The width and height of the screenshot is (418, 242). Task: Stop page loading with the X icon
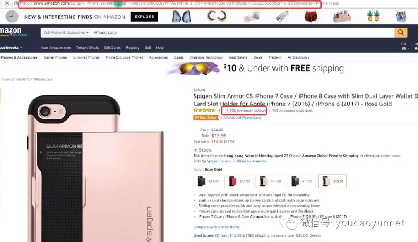(7, 3)
